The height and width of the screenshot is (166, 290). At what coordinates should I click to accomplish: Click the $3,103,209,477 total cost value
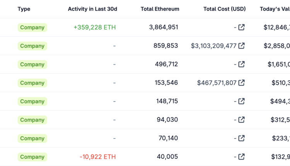213,46
